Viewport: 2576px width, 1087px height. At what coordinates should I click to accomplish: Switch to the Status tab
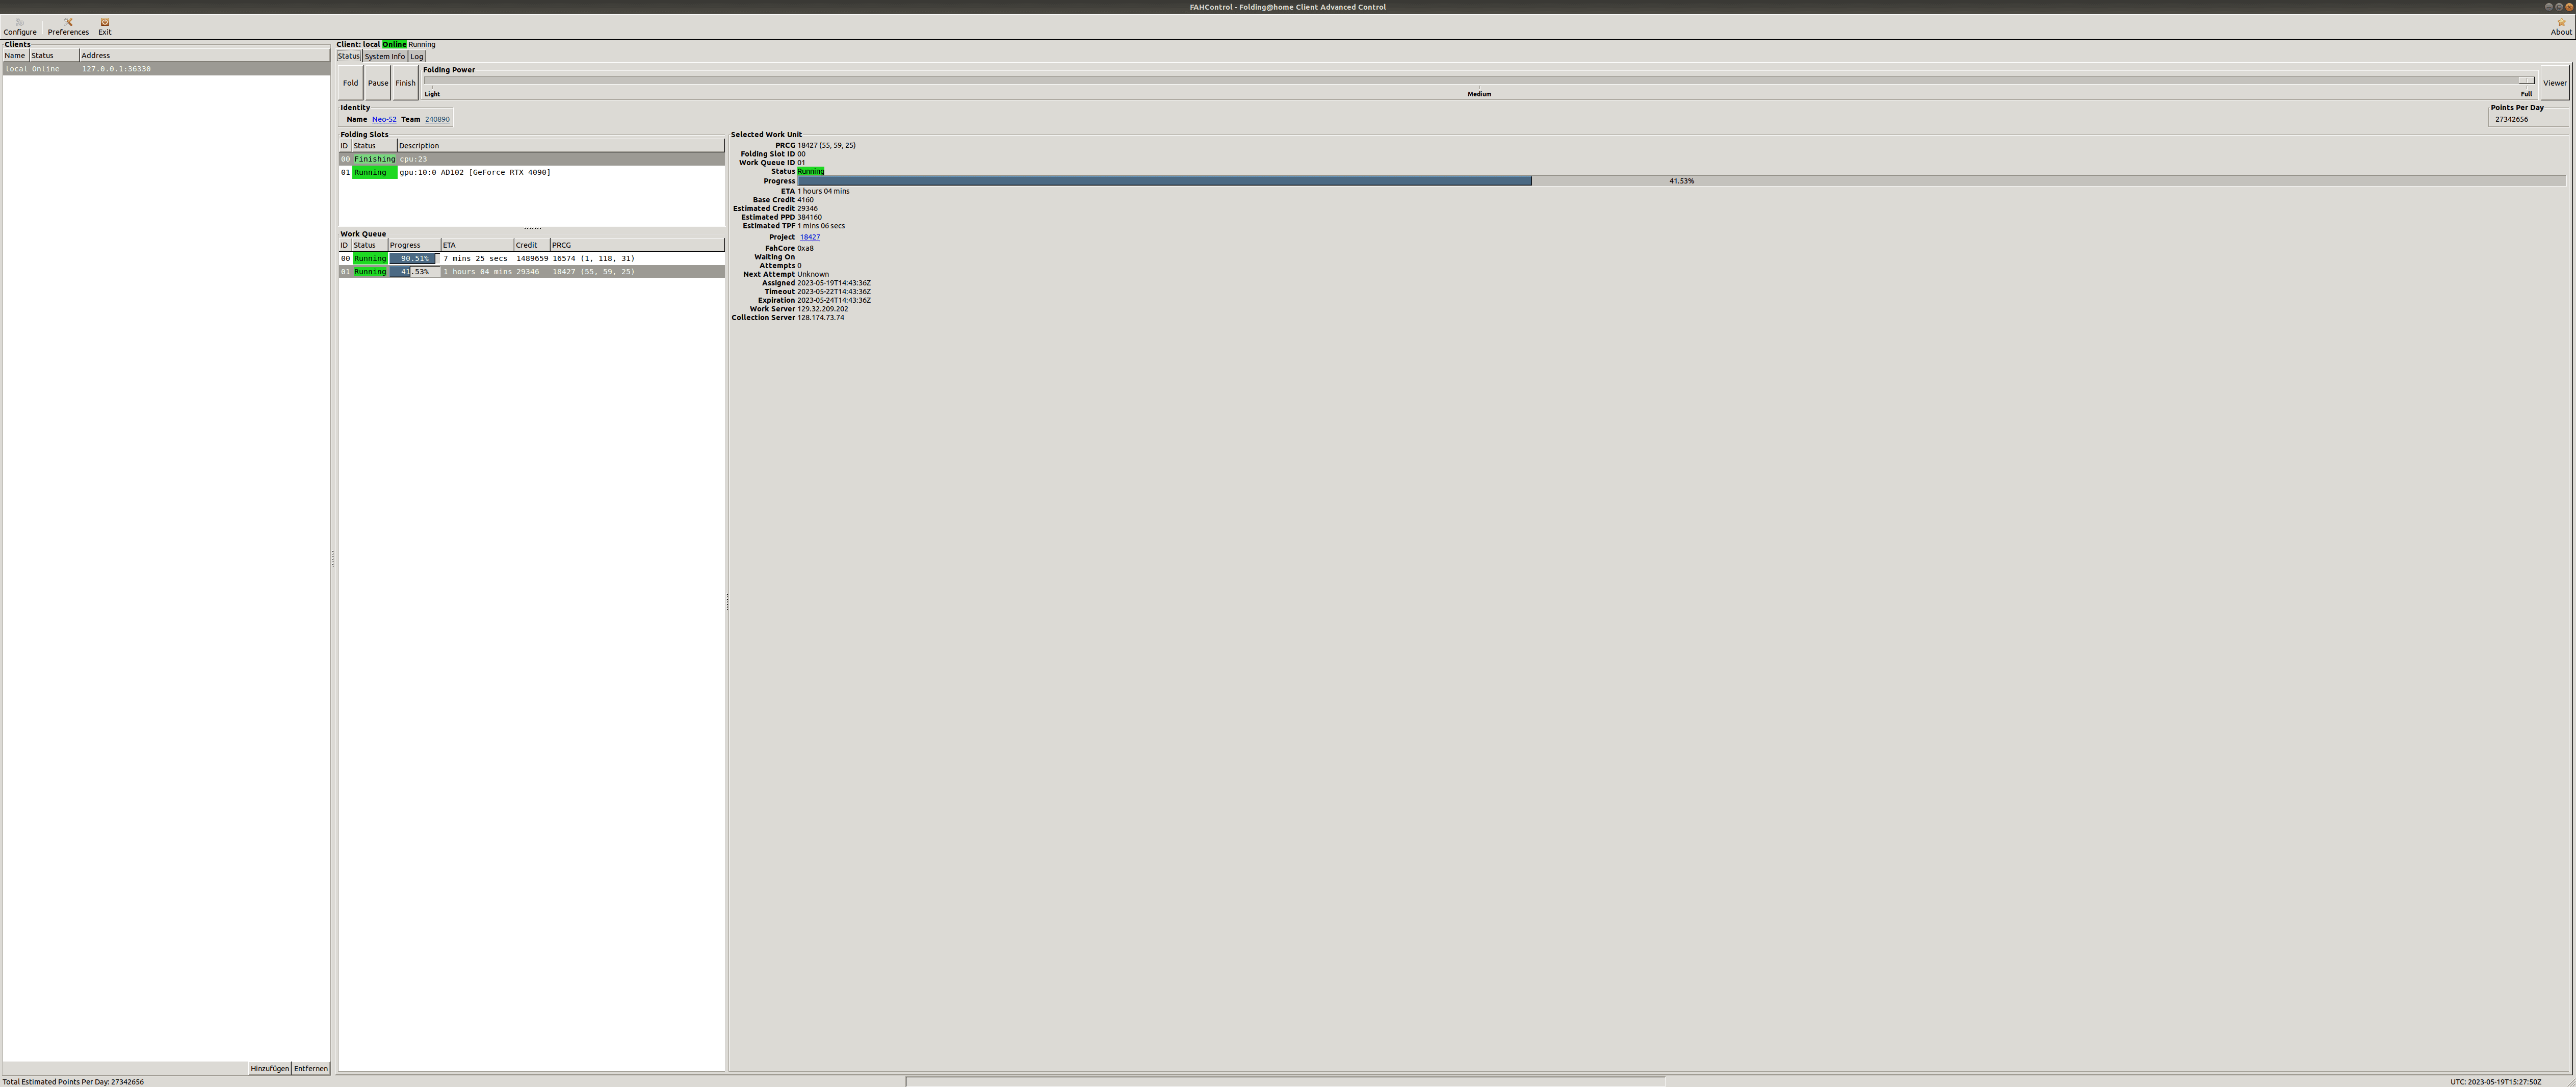[348, 56]
